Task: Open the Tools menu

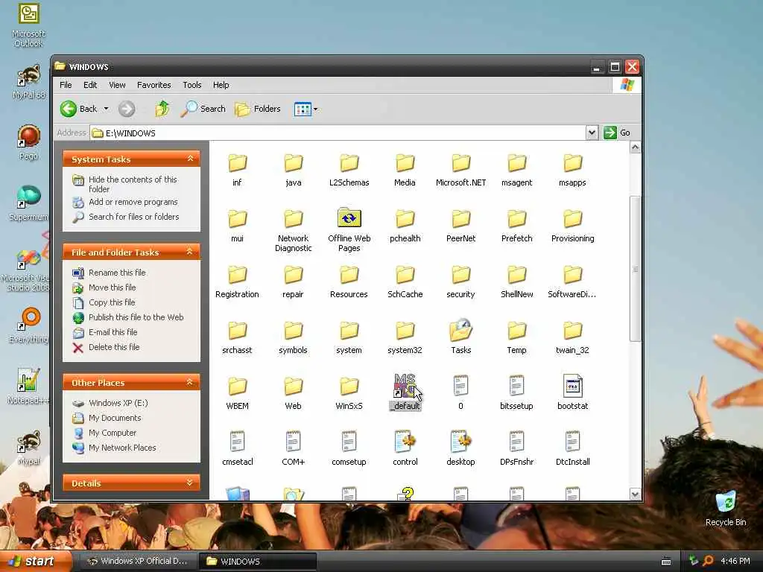Action: coord(191,85)
